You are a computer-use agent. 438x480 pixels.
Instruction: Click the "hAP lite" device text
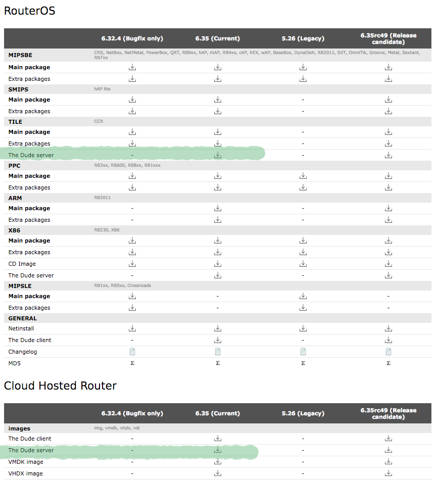coord(102,89)
